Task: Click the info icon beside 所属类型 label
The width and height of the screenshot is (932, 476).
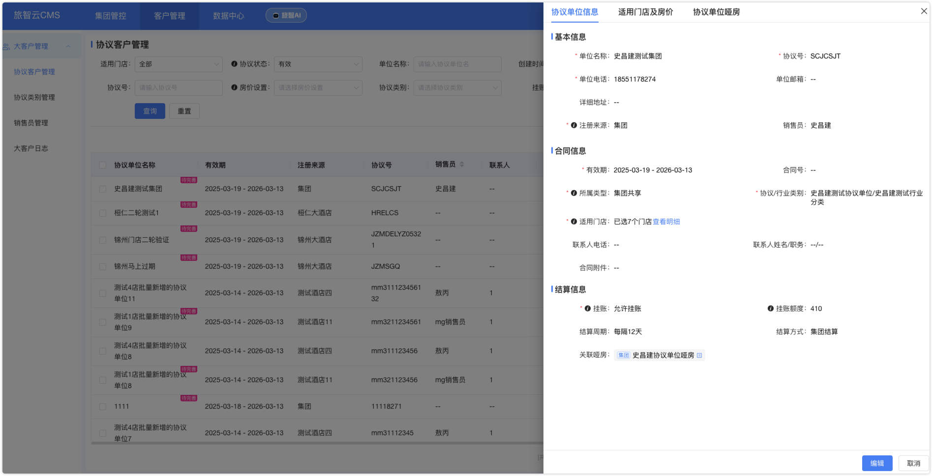Action: [x=573, y=193]
